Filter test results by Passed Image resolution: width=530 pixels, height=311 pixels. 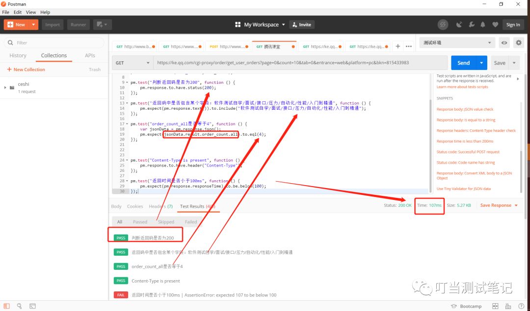[140, 221]
